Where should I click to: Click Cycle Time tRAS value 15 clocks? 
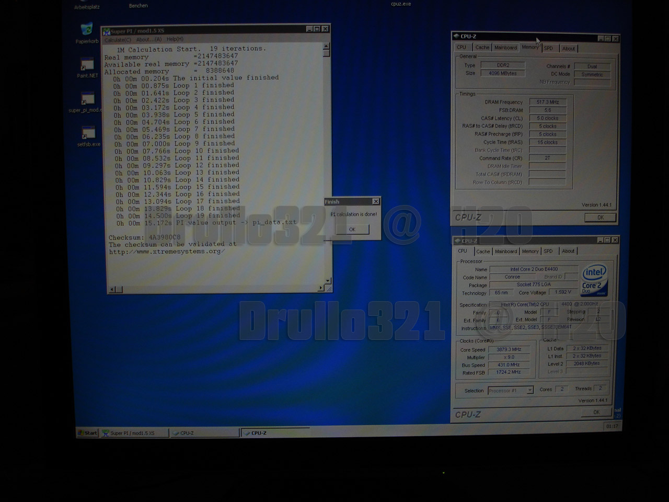[x=547, y=142]
